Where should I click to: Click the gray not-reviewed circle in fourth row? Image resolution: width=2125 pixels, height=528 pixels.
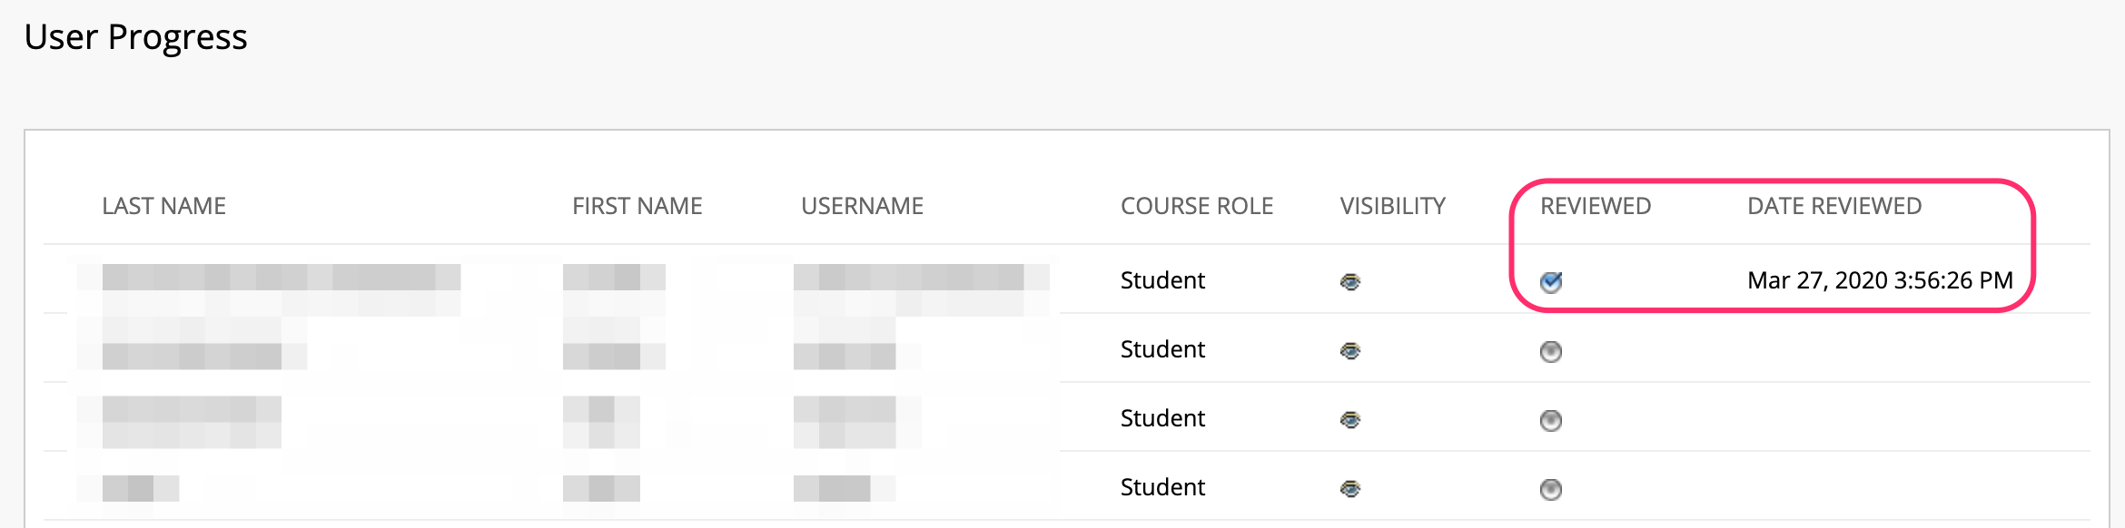1551,489
